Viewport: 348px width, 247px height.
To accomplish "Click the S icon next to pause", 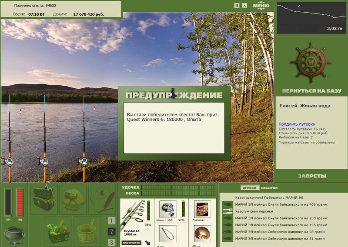I will tap(244, 6).
